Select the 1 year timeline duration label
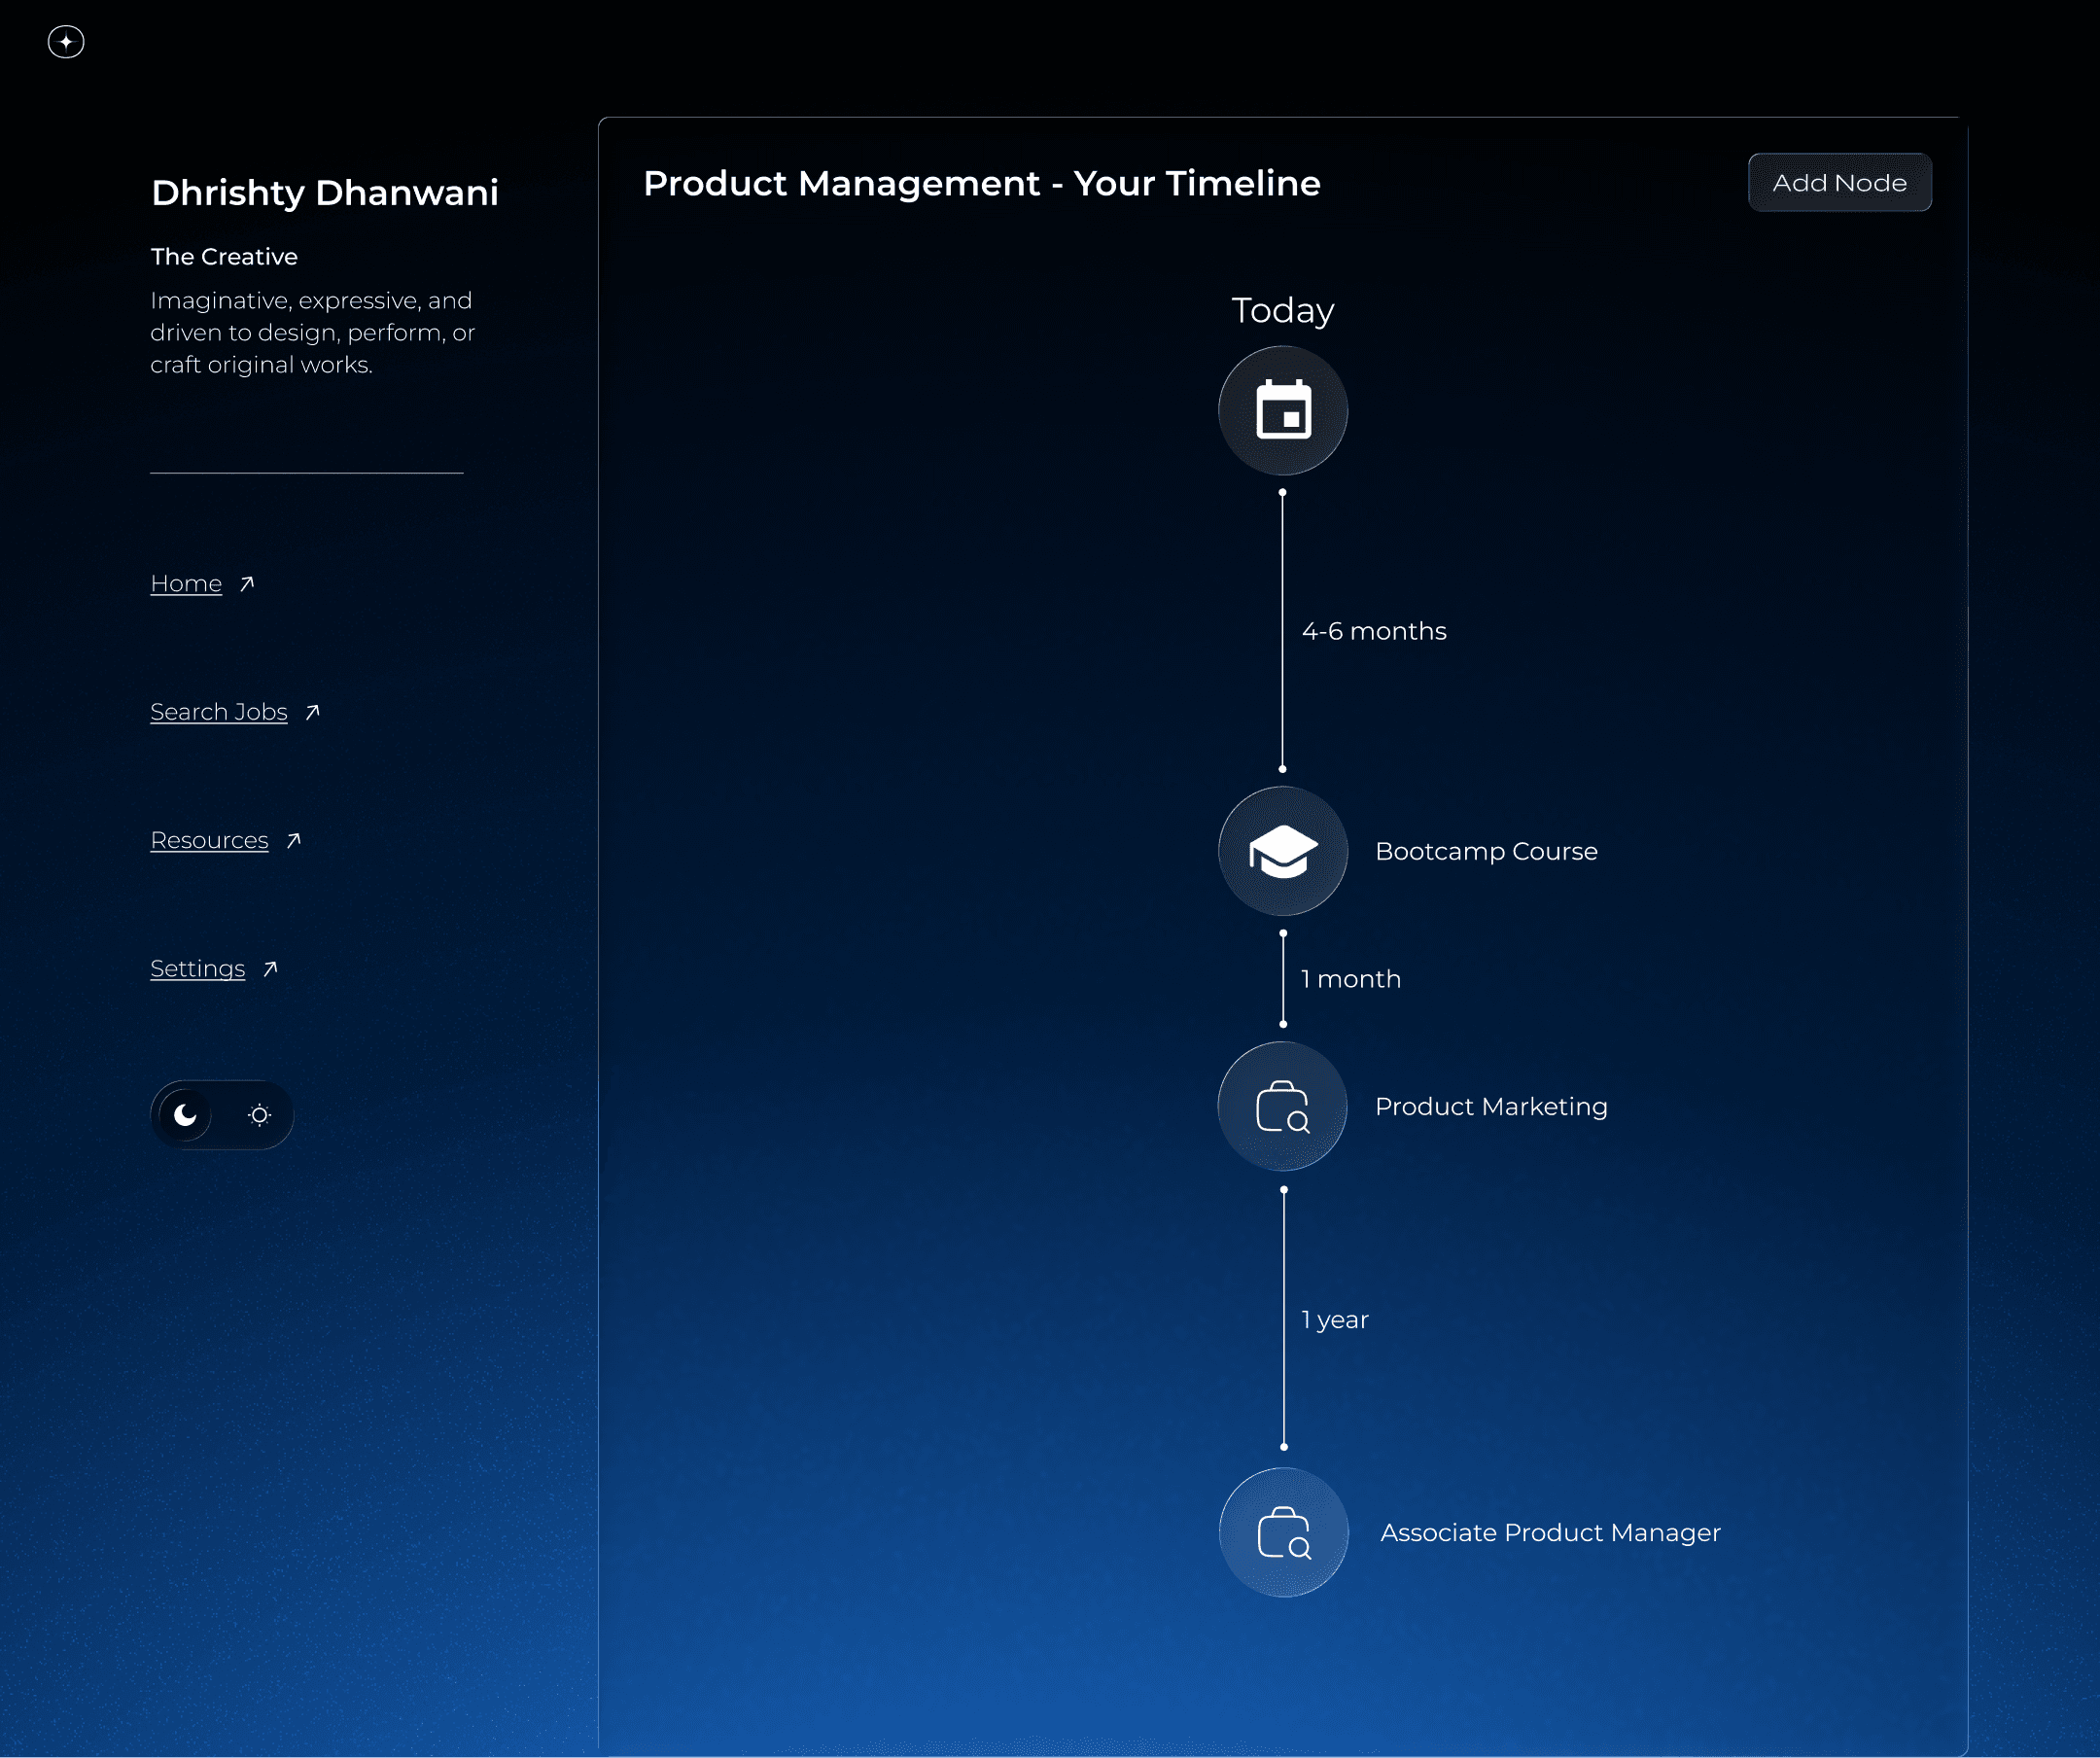Screen dimensions: 2100x1758 (1335, 1320)
